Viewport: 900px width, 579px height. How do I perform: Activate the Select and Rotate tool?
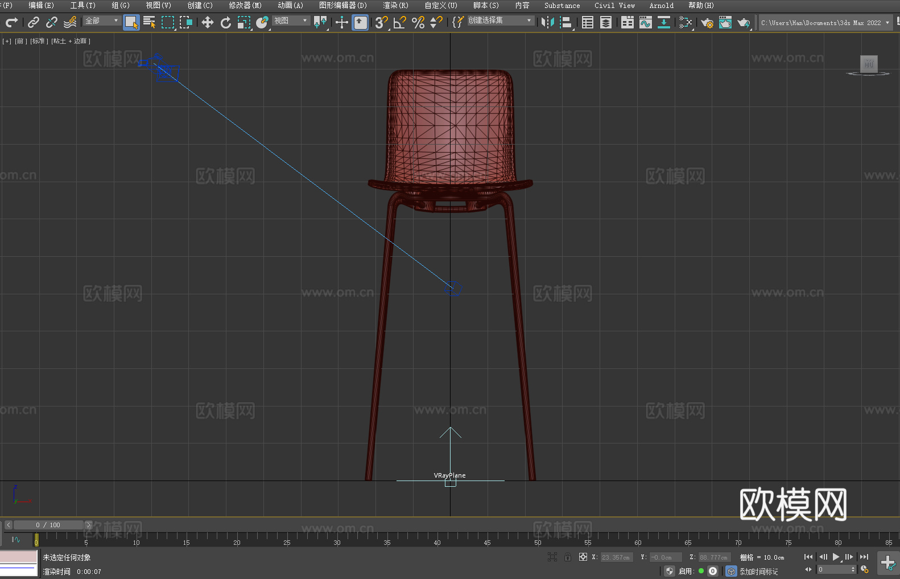tap(226, 22)
